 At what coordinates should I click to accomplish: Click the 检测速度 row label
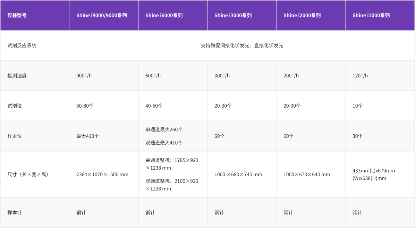(17, 76)
